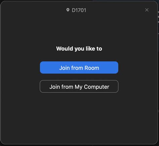Click the location pin icon beside D1701
Viewport: 159px width, 146px height.
point(68,10)
